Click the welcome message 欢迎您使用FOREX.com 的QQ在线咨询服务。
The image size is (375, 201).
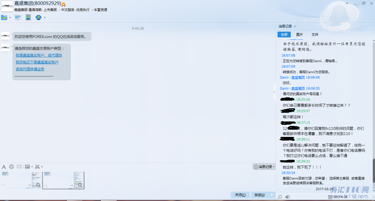[x=50, y=37]
